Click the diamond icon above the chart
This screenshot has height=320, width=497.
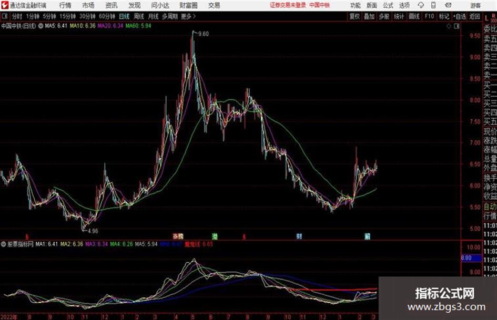[449, 26]
